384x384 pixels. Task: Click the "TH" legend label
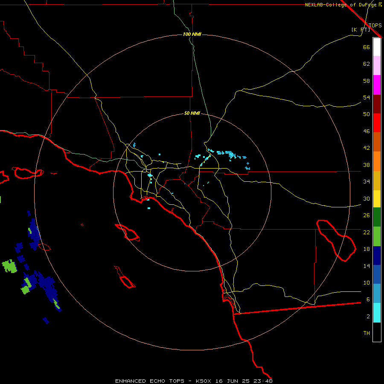point(367,333)
